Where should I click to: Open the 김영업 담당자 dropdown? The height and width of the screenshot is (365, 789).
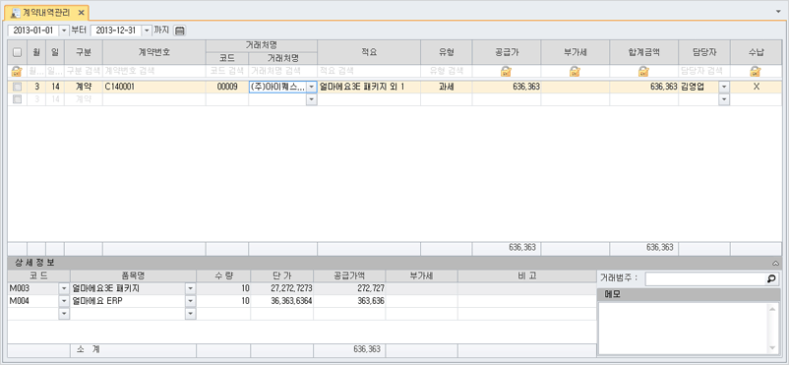724,88
